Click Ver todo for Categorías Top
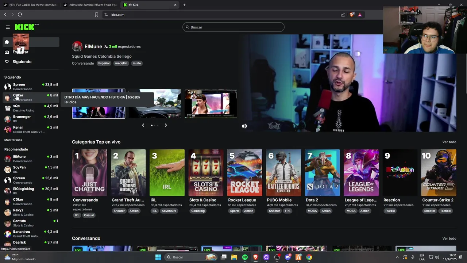Viewport: 467px width, 263px height. 449,142
